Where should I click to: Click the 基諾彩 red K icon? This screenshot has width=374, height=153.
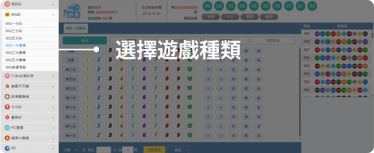pyautogui.click(x=7, y=117)
